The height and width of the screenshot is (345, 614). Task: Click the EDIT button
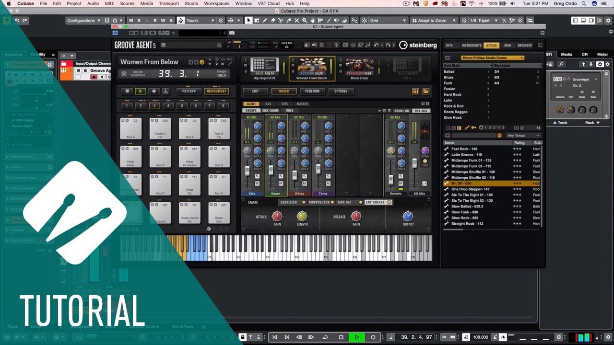coord(256,91)
